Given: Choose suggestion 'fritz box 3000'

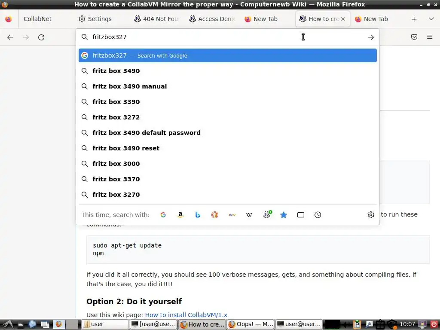Looking at the screenshot, I should (228, 164).
